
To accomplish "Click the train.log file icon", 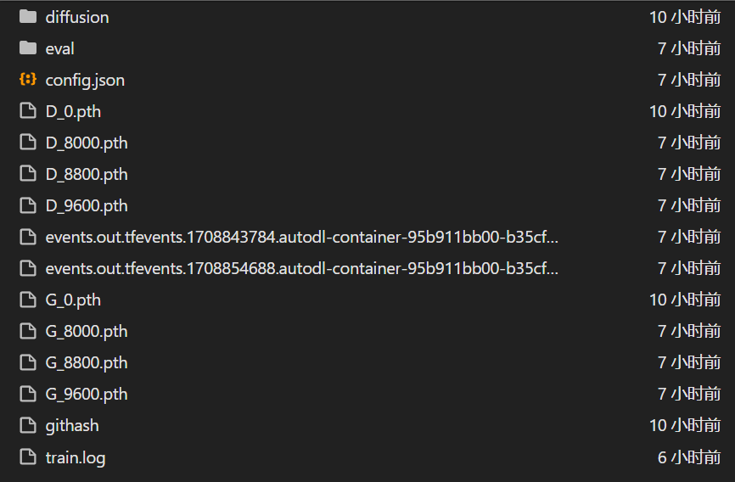I will click(x=28, y=457).
